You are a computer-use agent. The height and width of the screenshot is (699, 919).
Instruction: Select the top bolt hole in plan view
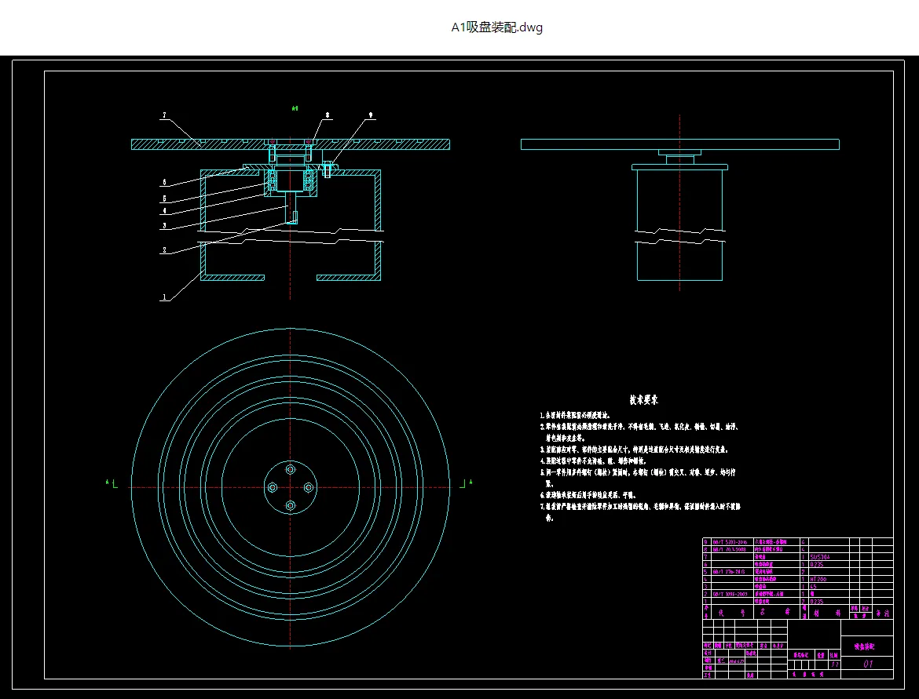[x=290, y=469]
